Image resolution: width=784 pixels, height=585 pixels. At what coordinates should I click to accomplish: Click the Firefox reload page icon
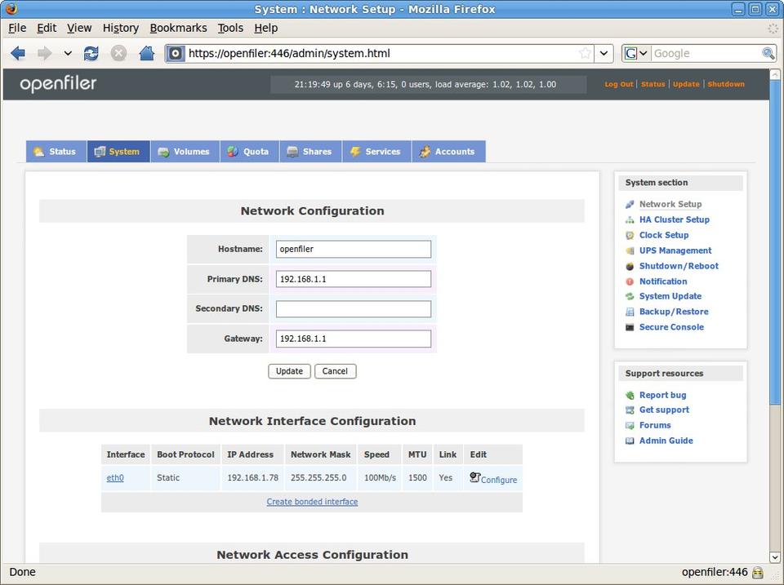pyautogui.click(x=91, y=53)
